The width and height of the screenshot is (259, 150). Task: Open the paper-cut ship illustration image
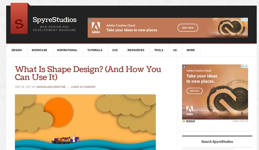[x=85, y=122]
